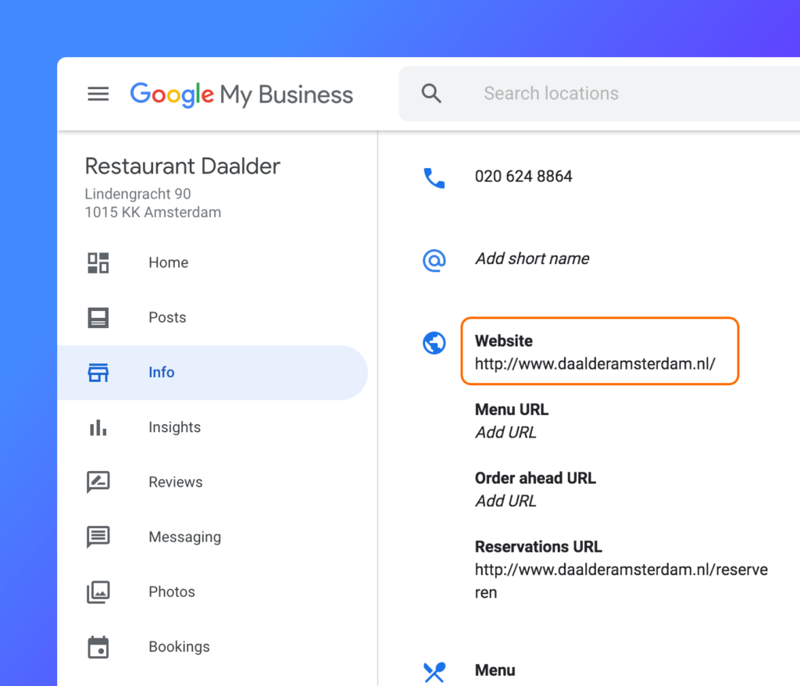Click Add short name

532,259
